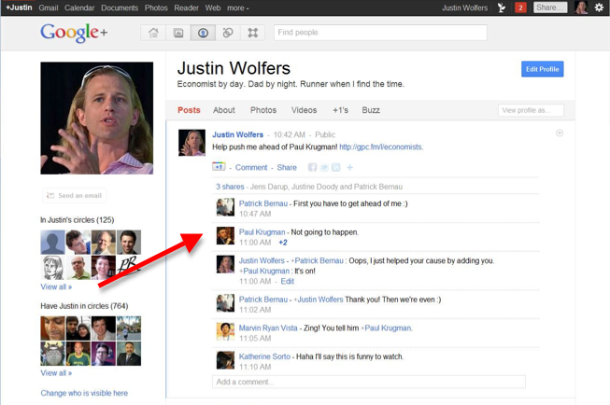Image resolution: width=610 pixels, height=405 pixels.
Task: Click the +2 count on Krugman's comment
Action: pos(283,243)
